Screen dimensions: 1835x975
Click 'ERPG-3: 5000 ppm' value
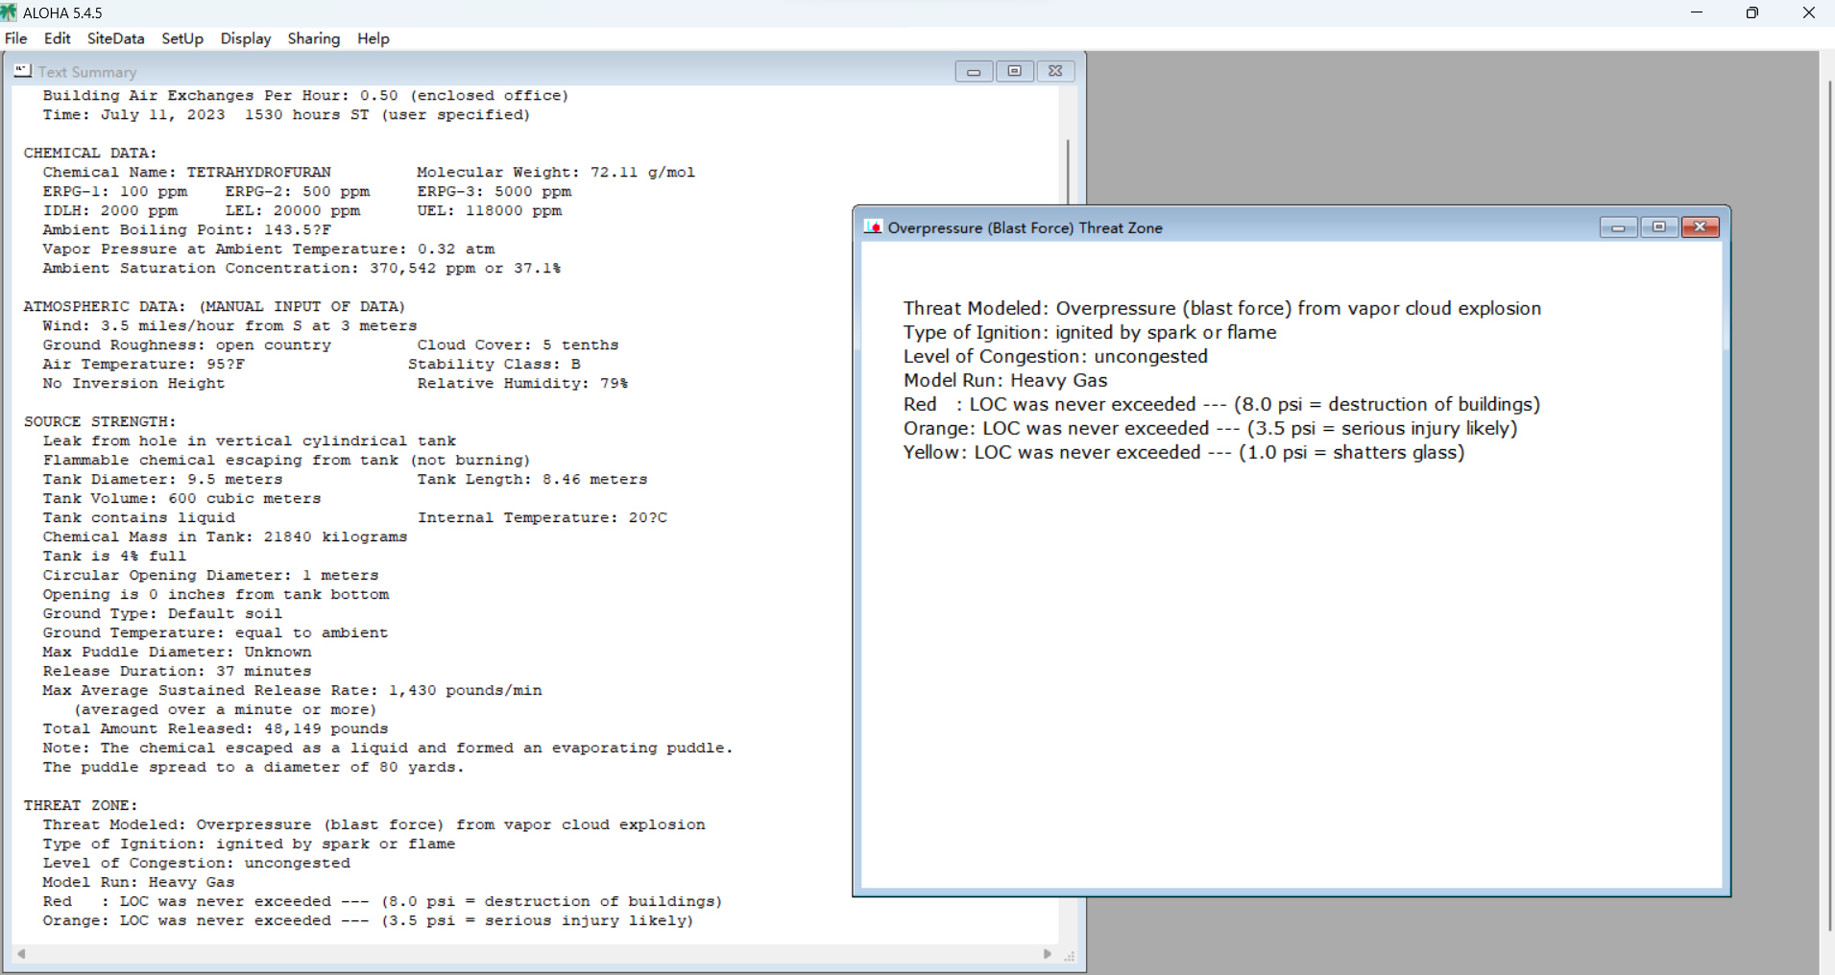pyautogui.click(x=495, y=191)
